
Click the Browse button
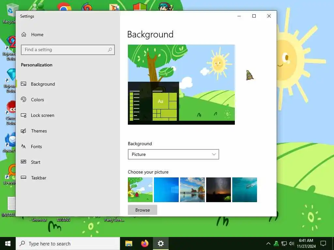click(143, 210)
